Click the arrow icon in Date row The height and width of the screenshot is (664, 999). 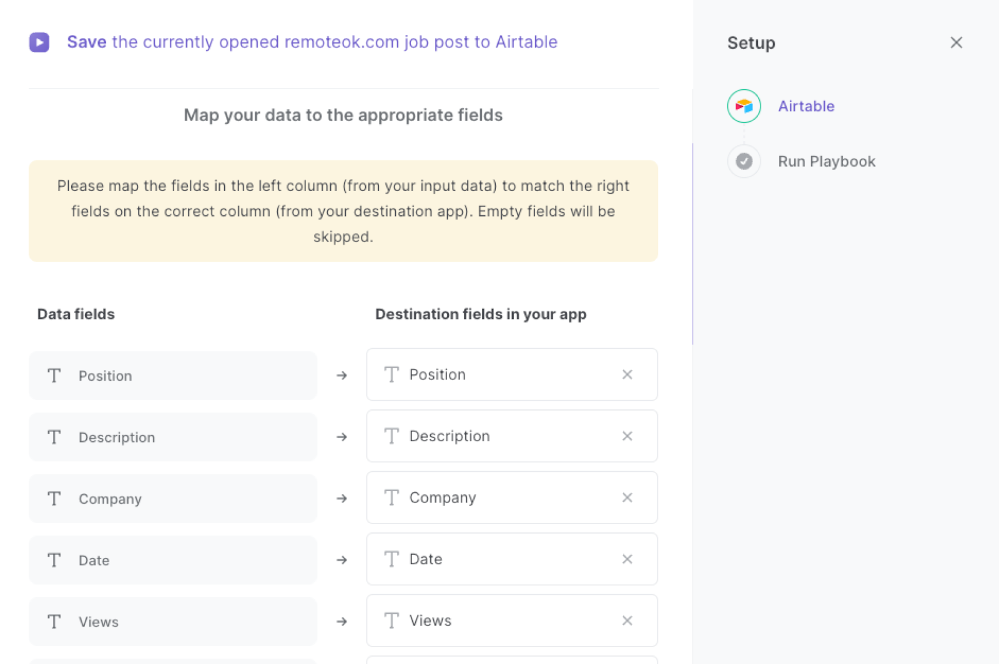342,560
